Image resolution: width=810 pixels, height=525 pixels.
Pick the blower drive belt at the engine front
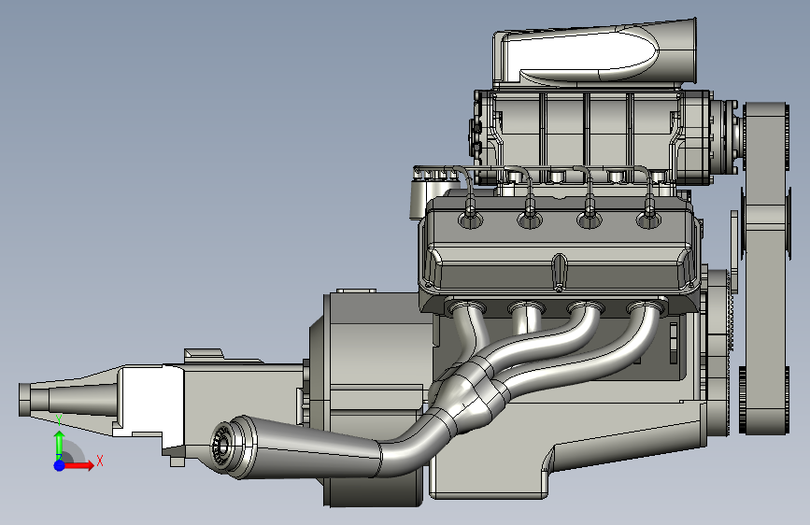click(765, 268)
